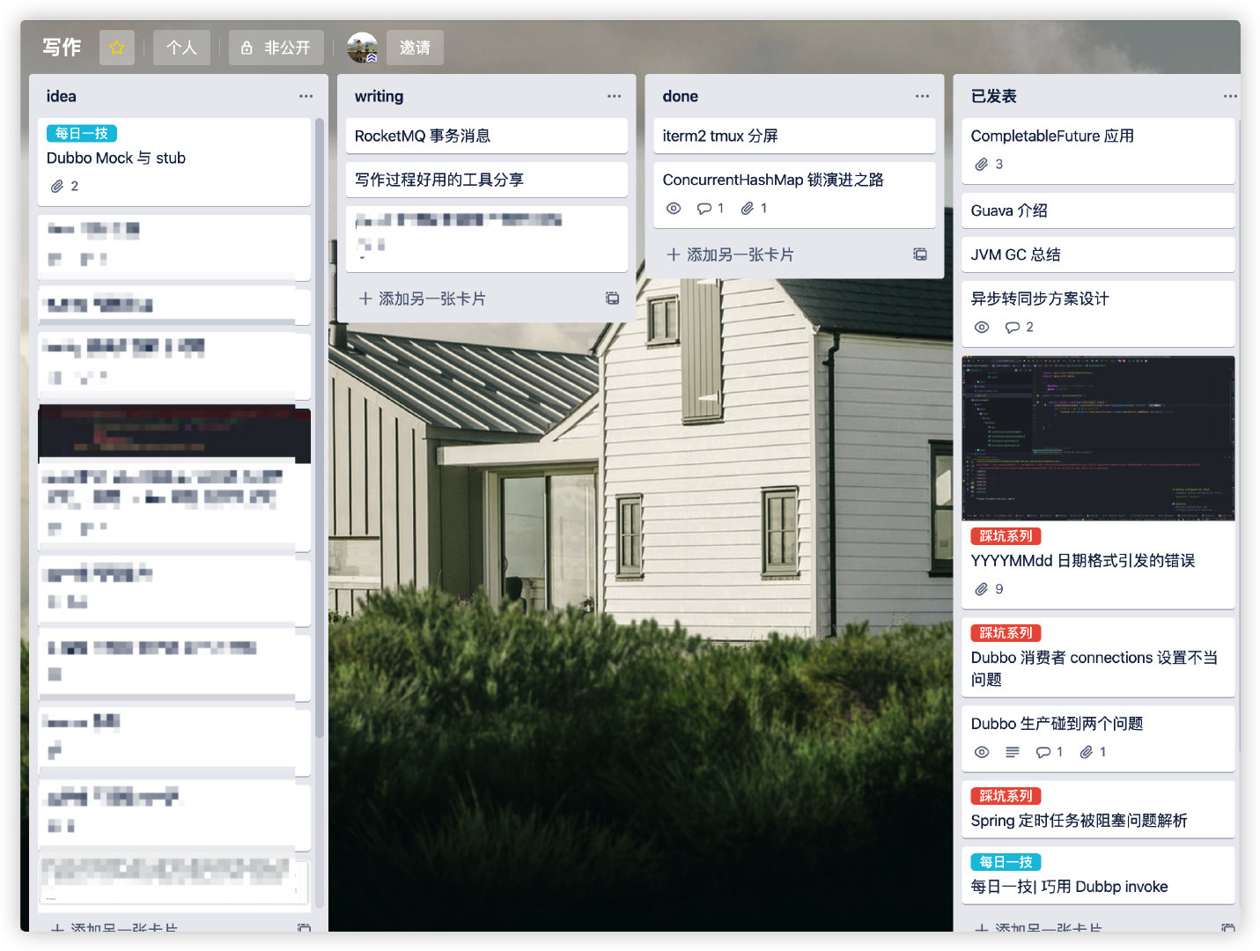This screenshot has width=1260, height=951.
Task: Star the 写作 board
Action: [x=117, y=48]
